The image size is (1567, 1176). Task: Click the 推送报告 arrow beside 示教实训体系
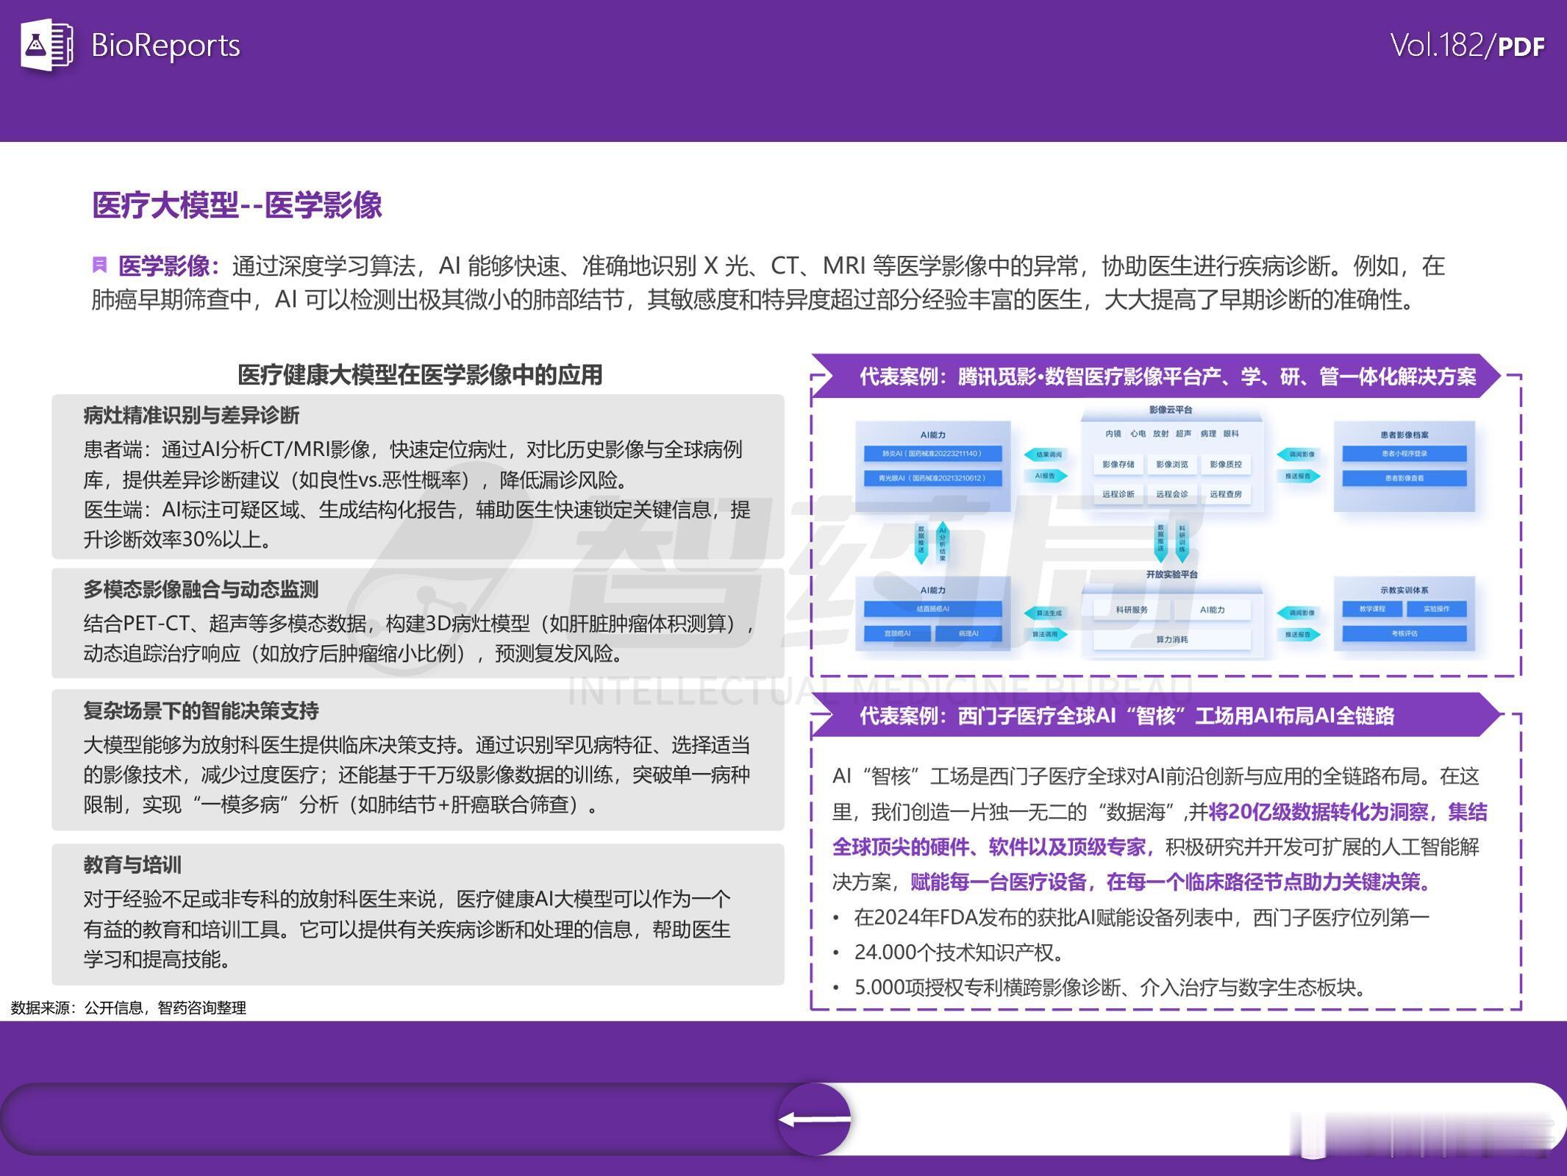point(1299,634)
